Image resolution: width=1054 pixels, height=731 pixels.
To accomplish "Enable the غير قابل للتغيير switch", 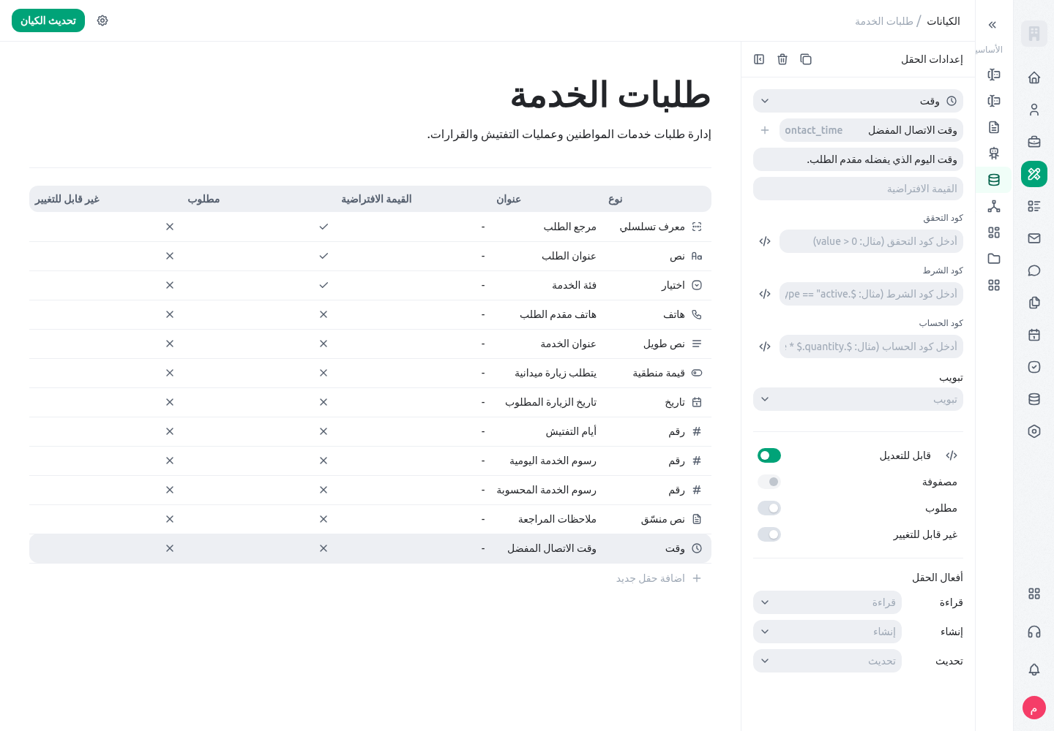I will click(x=769, y=534).
